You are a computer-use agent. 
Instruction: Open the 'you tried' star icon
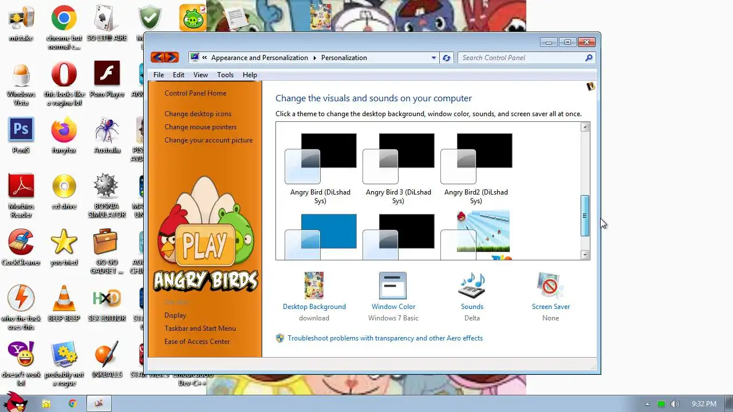pos(64,248)
